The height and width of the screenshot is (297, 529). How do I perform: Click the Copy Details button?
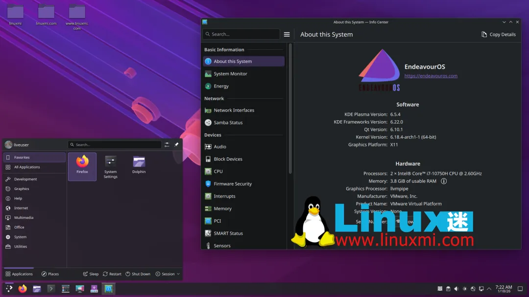[x=498, y=34]
